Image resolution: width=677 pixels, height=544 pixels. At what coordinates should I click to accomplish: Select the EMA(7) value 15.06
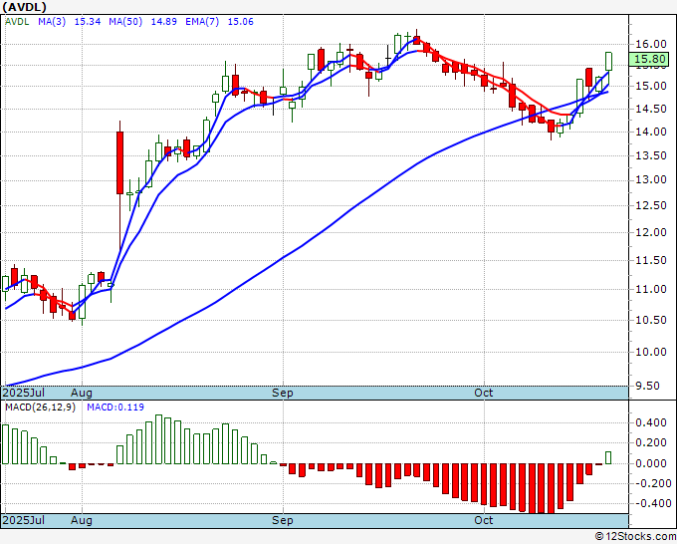tap(241, 22)
